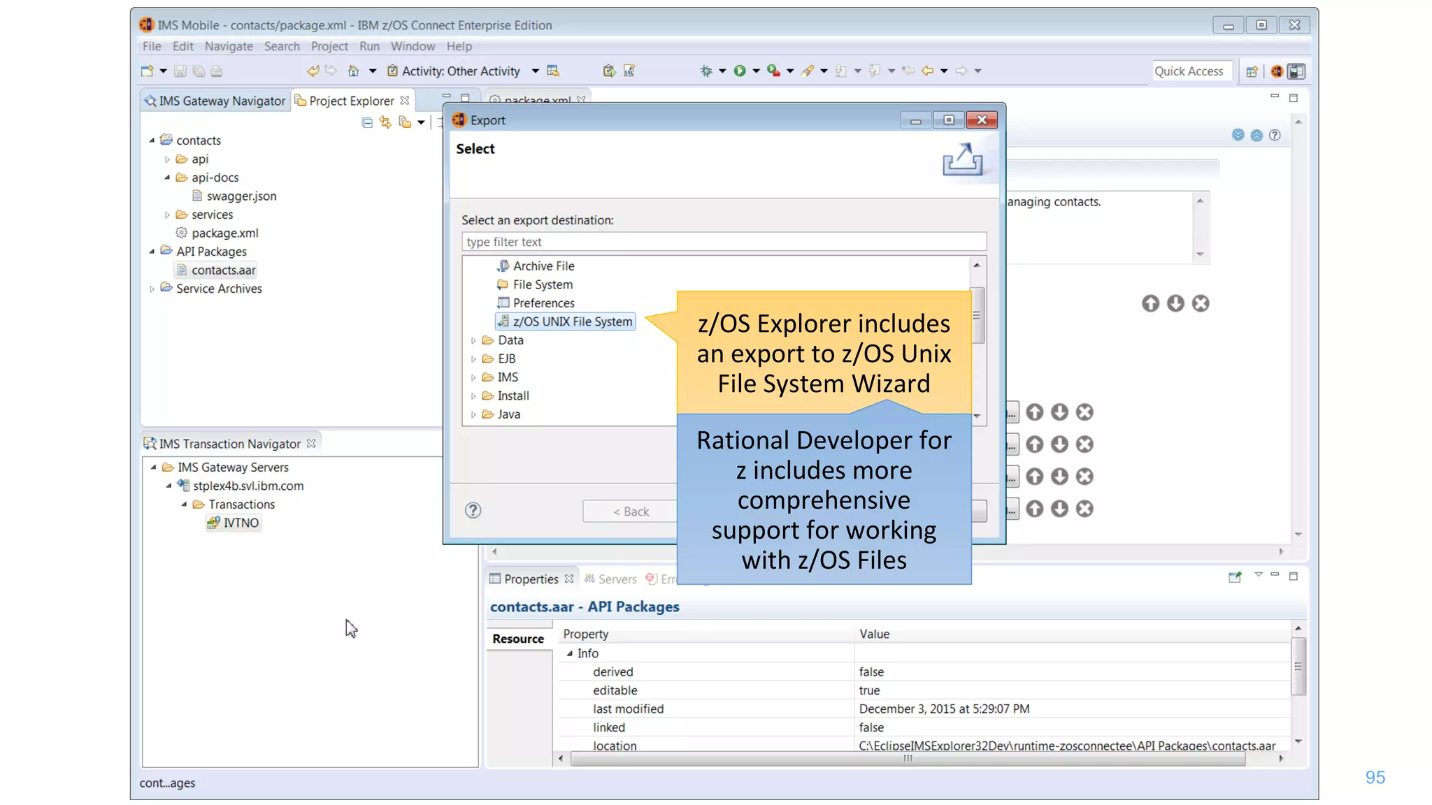Switch to IMS Gateway Navigator tab
The image size is (1432, 805).
215,101
